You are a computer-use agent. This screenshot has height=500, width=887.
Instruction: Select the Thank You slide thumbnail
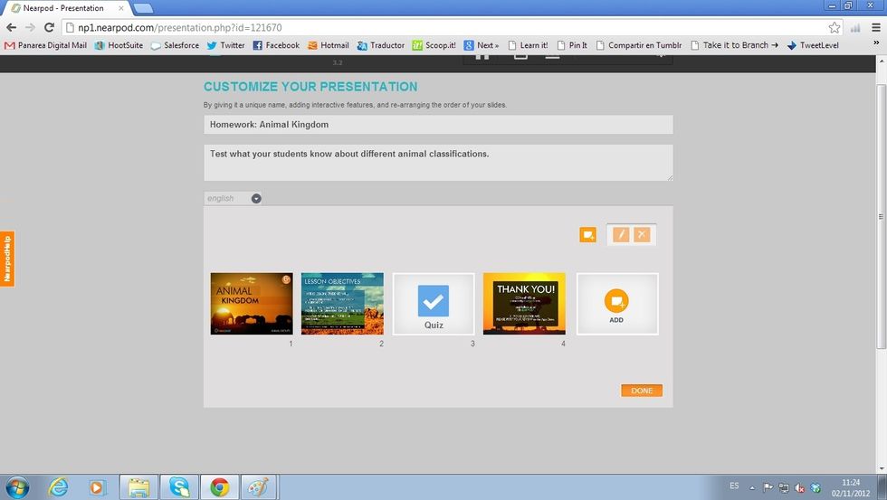pos(524,304)
